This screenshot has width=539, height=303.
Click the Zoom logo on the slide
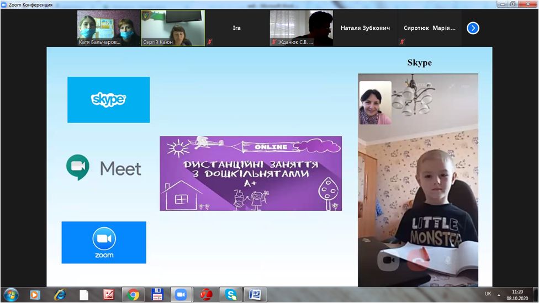[x=104, y=243]
